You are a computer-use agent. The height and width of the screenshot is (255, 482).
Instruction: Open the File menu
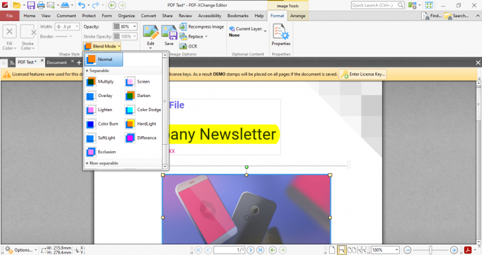click(x=9, y=16)
